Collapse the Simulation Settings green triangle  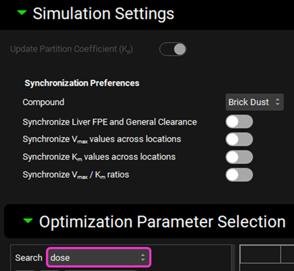(22, 12)
